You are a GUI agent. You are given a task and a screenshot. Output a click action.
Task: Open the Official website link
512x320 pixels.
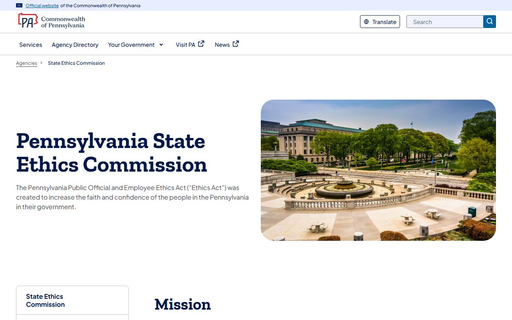[42, 6]
